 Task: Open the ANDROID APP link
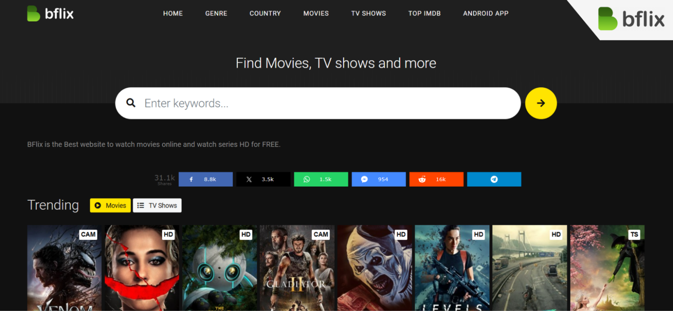[485, 13]
